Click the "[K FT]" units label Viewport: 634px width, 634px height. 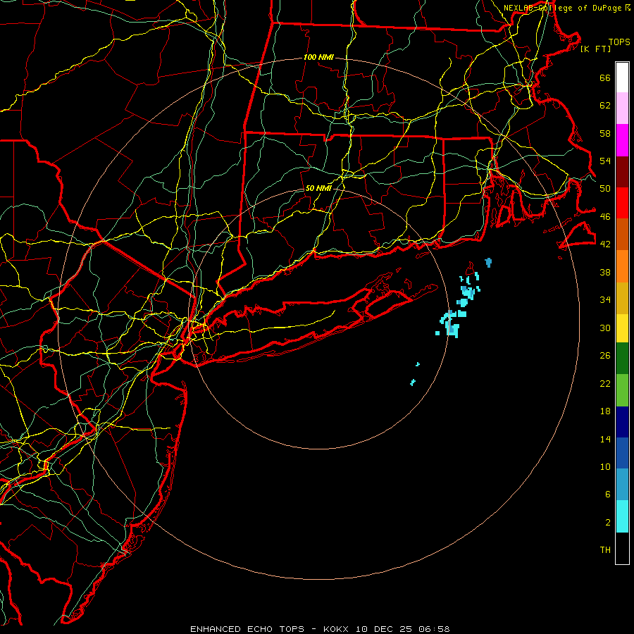pyautogui.click(x=595, y=49)
